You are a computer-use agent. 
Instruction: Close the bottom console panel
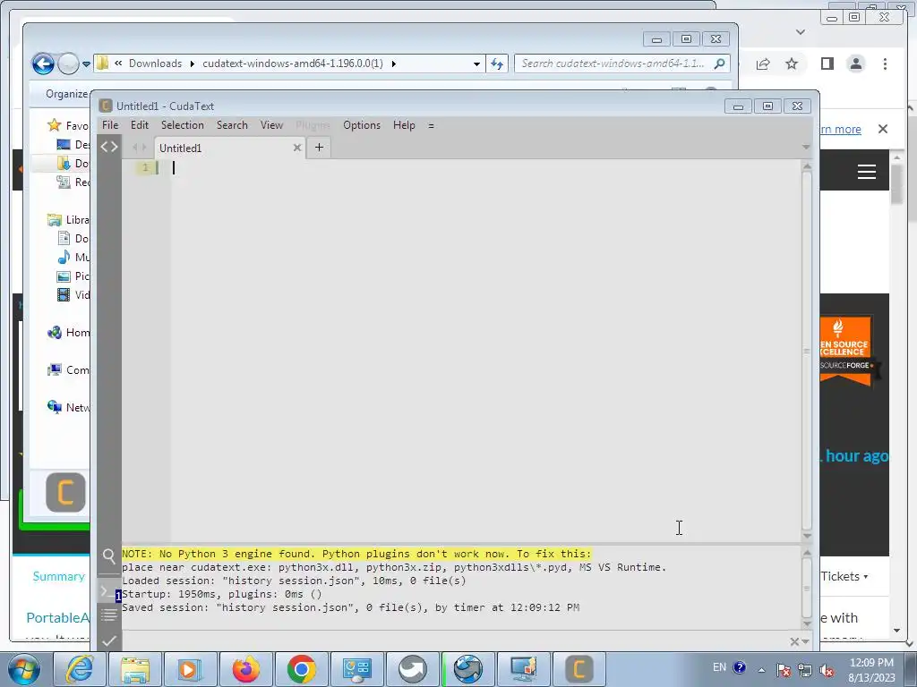tap(794, 642)
